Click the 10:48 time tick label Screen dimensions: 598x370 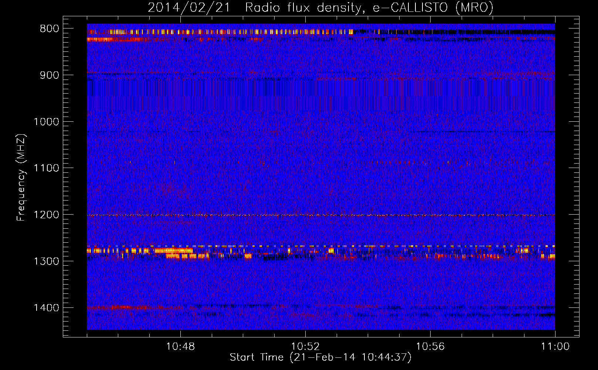point(180,347)
